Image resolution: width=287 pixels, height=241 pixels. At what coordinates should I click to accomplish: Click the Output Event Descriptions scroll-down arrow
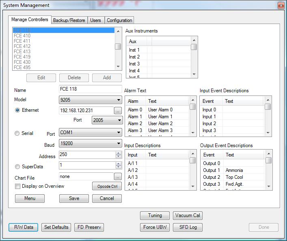(269, 187)
